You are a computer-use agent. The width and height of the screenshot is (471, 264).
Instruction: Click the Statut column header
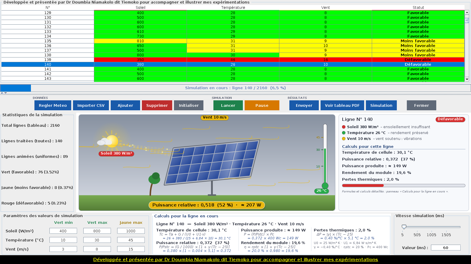[x=418, y=8]
